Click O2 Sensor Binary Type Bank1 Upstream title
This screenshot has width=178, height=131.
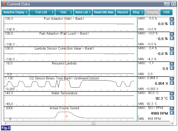tap(64, 78)
